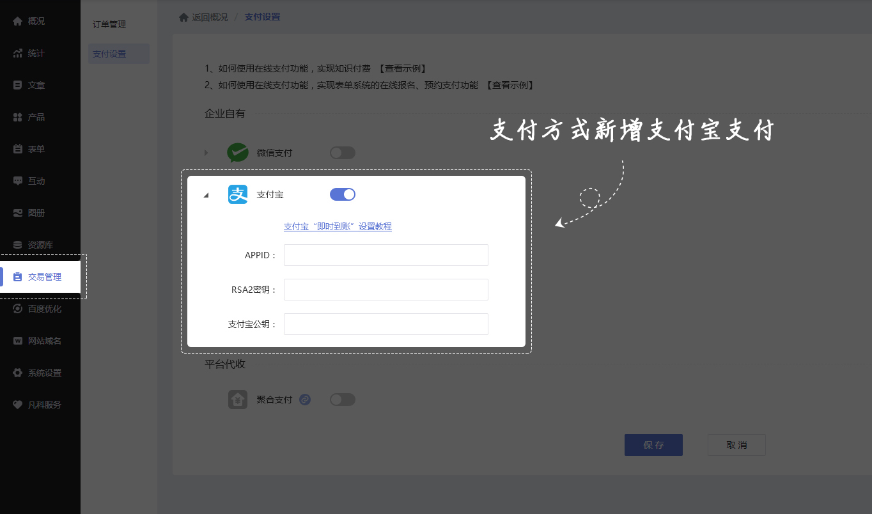Enable the 聚合支付 toggle switch
The height and width of the screenshot is (514, 872).
coord(342,400)
